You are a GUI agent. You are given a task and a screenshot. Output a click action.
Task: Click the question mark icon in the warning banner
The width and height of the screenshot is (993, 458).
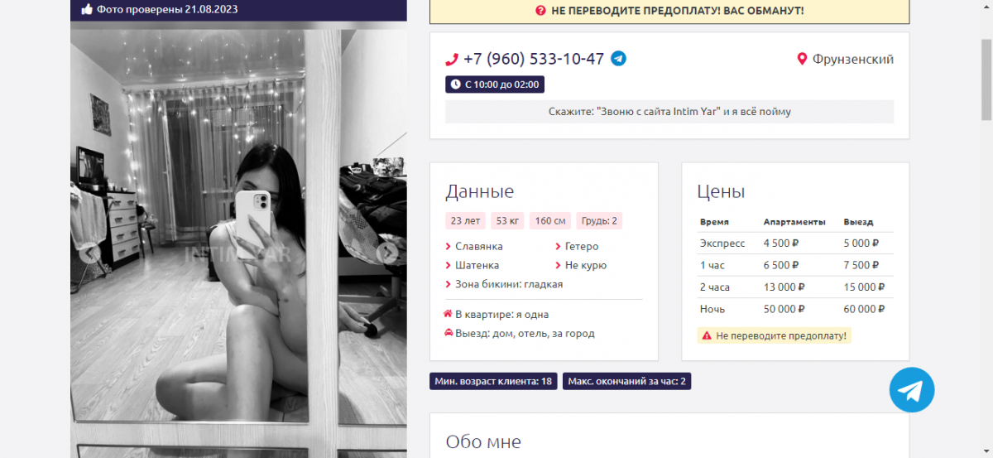click(x=540, y=11)
